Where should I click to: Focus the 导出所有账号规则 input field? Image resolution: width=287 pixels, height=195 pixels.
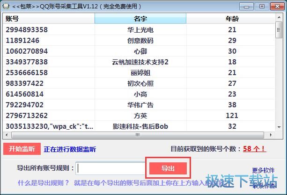[111, 168]
